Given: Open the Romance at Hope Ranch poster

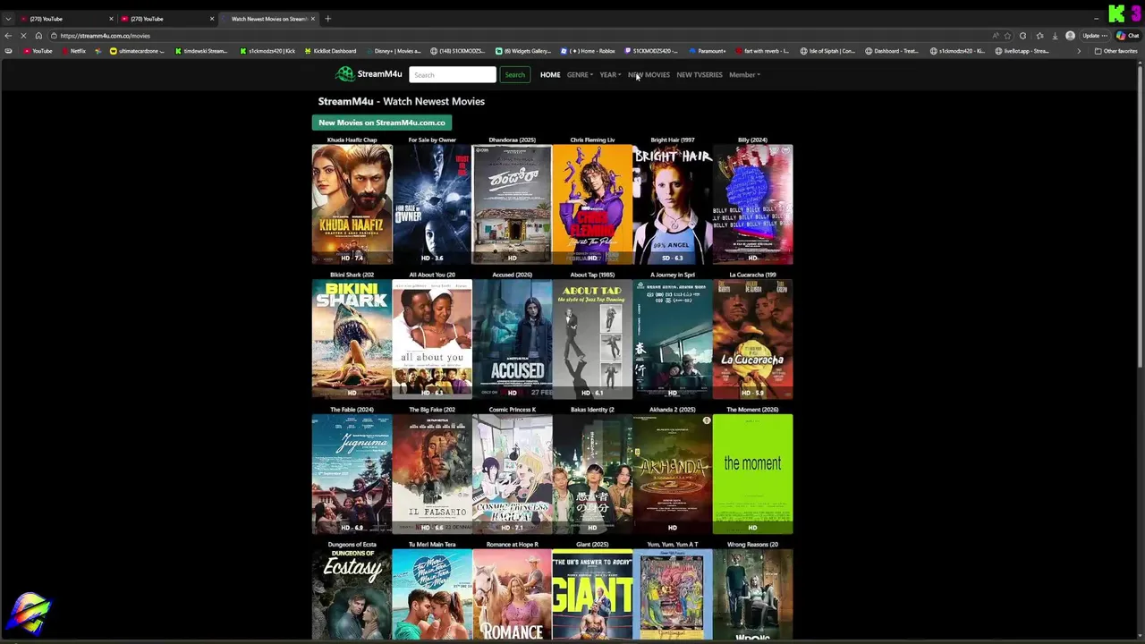Looking at the screenshot, I should pyautogui.click(x=512, y=595).
